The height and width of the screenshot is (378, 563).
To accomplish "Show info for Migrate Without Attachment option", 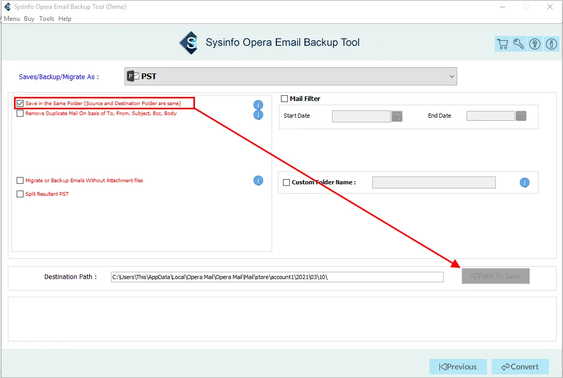I will pyautogui.click(x=258, y=180).
